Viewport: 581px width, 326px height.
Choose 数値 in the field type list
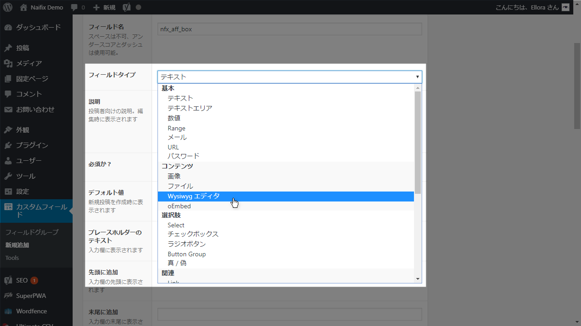[286, 118]
